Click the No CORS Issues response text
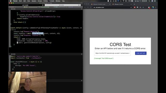This screenshot has width=166, height=93. (104, 58)
